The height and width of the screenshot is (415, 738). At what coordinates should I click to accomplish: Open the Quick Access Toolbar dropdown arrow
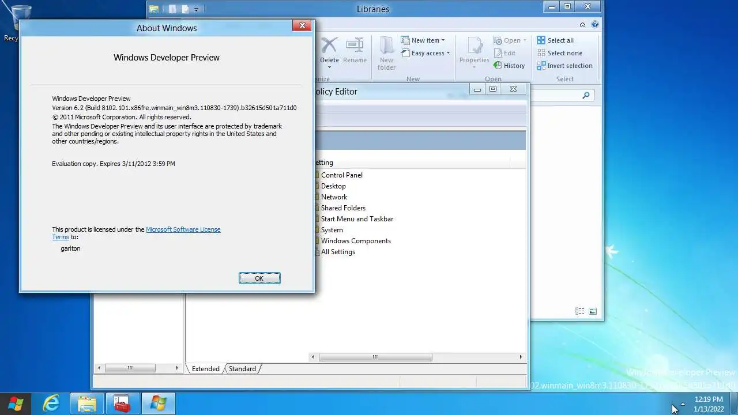point(196,9)
